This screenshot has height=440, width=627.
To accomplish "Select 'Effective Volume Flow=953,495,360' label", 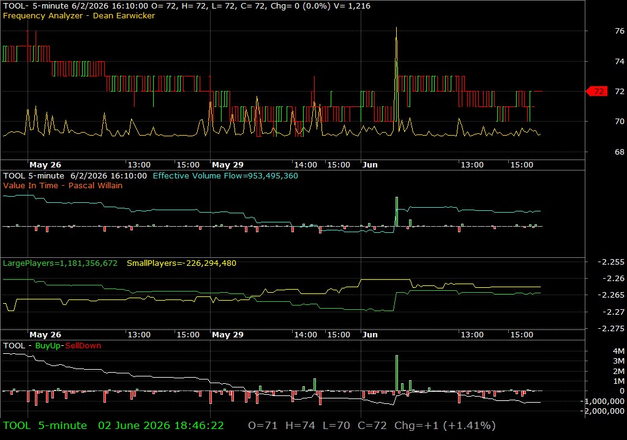I will pos(225,175).
